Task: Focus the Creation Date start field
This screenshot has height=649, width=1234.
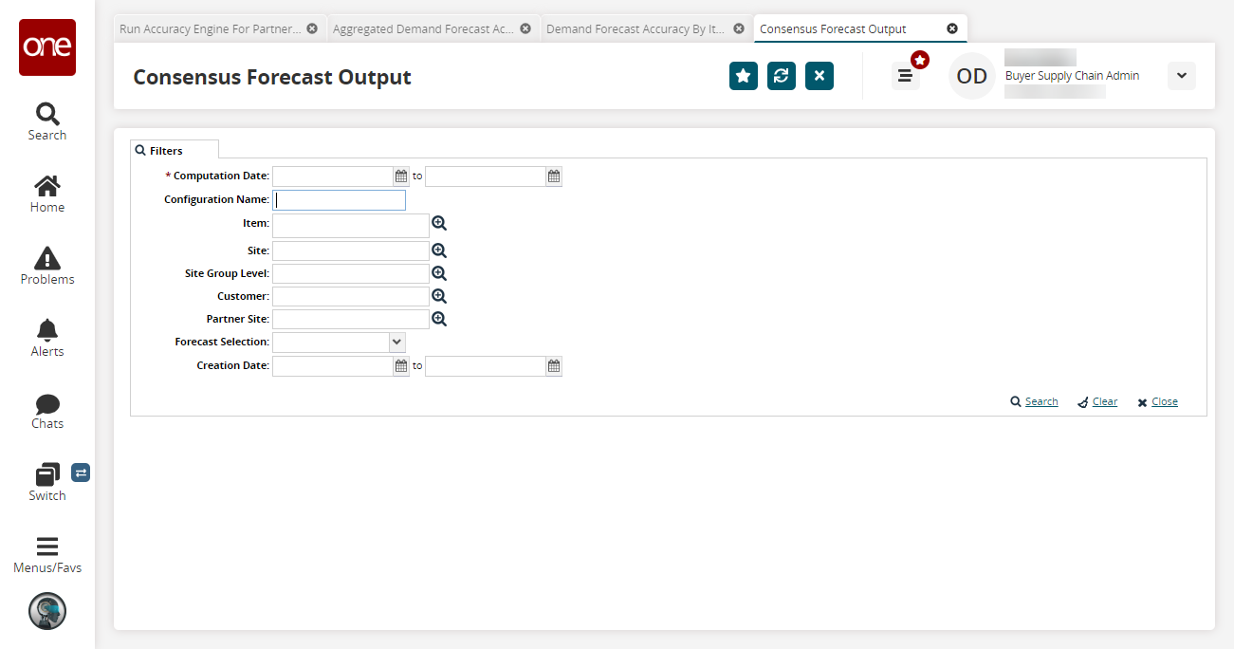Action: coord(333,366)
